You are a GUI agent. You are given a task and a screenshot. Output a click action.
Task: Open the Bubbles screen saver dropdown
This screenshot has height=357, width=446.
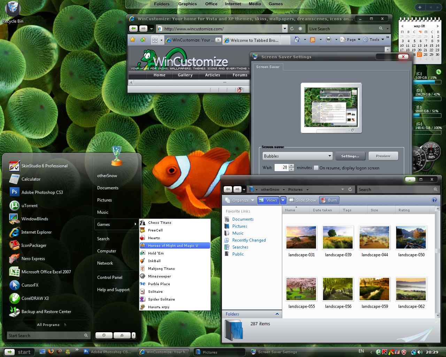pyautogui.click(x=298, y=156)
